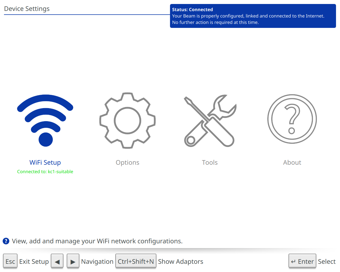Screen dimensions: 340x272
Task: Click the Device Settings heading
Action: click(x=27, y=9)
